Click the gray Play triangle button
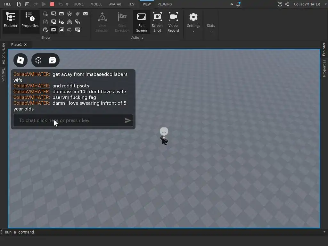The width and height of the screenshot is (328, 246). pos(44,4)
